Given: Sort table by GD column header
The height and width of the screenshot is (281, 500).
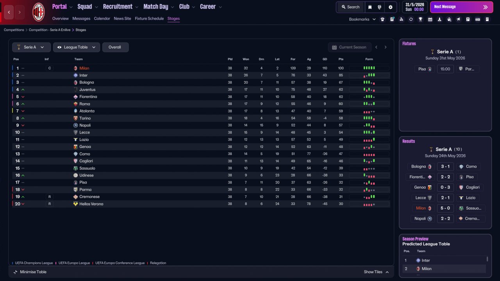Looking at the screenshot, I should [x=325, y=59].
